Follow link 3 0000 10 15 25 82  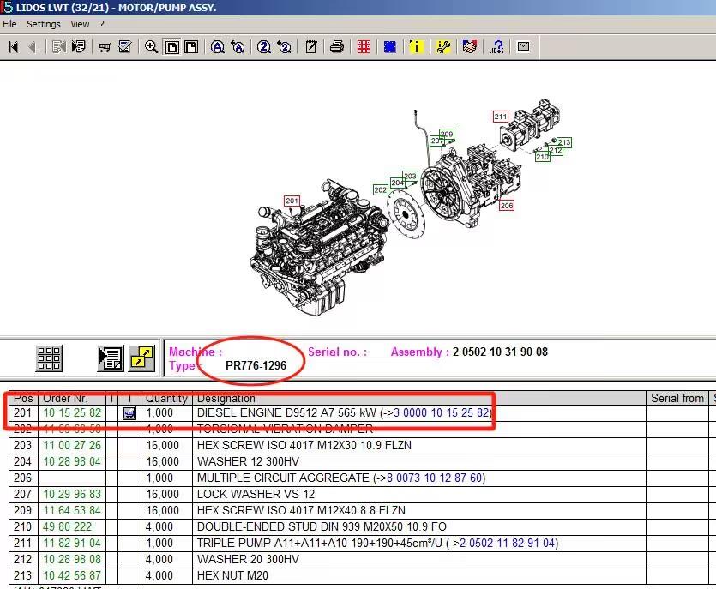coord(441,412)
